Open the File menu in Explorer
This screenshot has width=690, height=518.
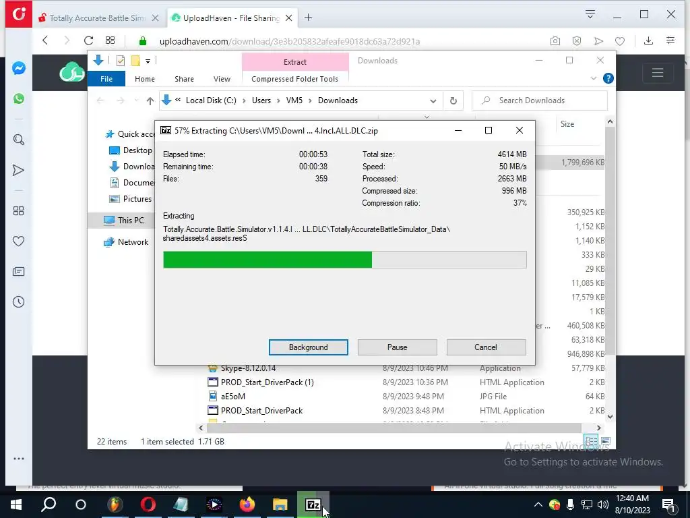click(106, 79)
